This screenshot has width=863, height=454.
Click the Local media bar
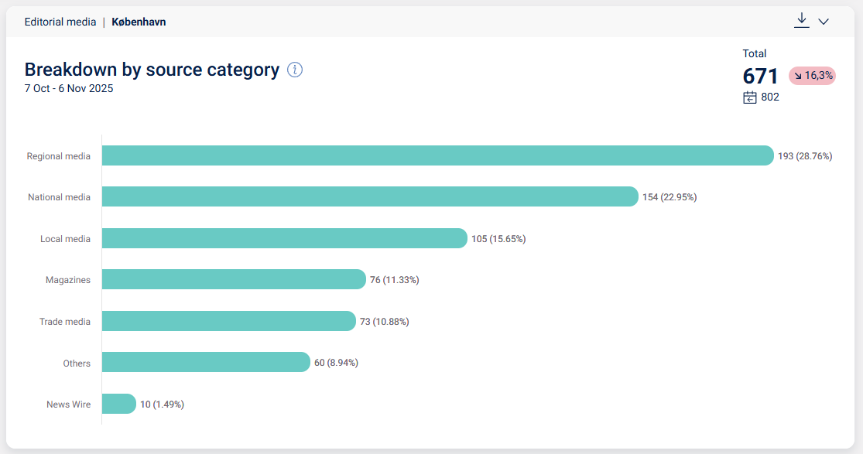[284, 238]
